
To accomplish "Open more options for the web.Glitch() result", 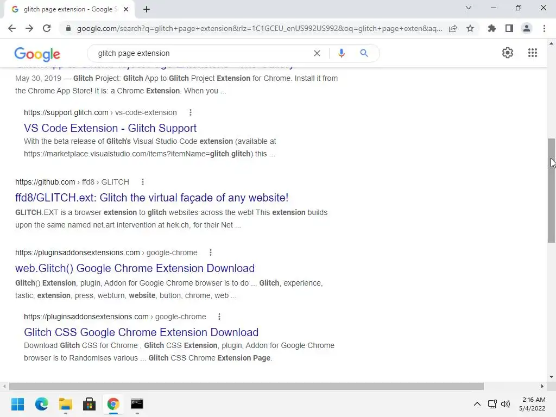I will tap(211, 252).
